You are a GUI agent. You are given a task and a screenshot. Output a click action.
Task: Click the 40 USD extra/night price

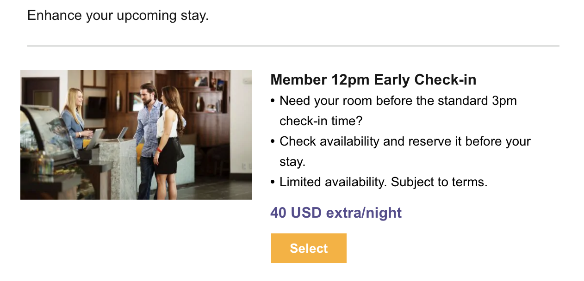click(x=336, y=213)
